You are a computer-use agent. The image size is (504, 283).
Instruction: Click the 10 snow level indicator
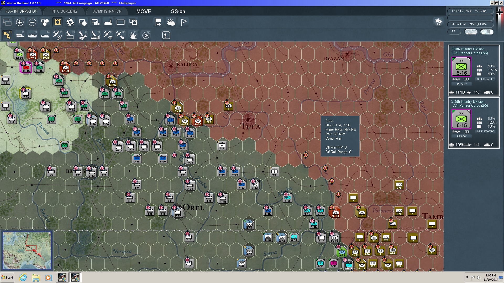coord(487,32)
